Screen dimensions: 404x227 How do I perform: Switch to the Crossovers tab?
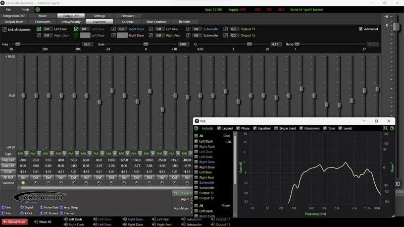coord(42,22)
